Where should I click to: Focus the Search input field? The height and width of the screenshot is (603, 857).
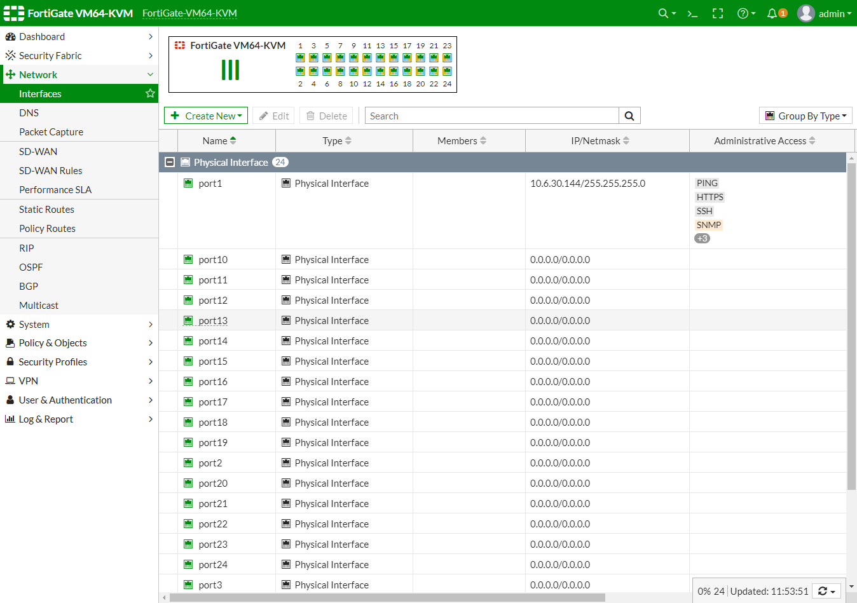click(492, 116)
